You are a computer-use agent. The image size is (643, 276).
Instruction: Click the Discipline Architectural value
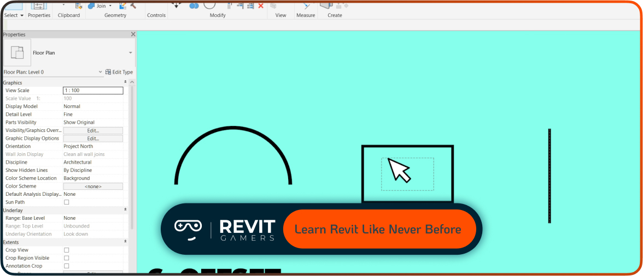coord(77,163)
